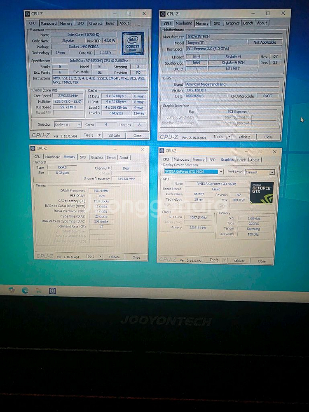Screen dimensions: 309x412
Task: Open Mainboard tab in Graphics window
Action: click(x=181, y=159)
